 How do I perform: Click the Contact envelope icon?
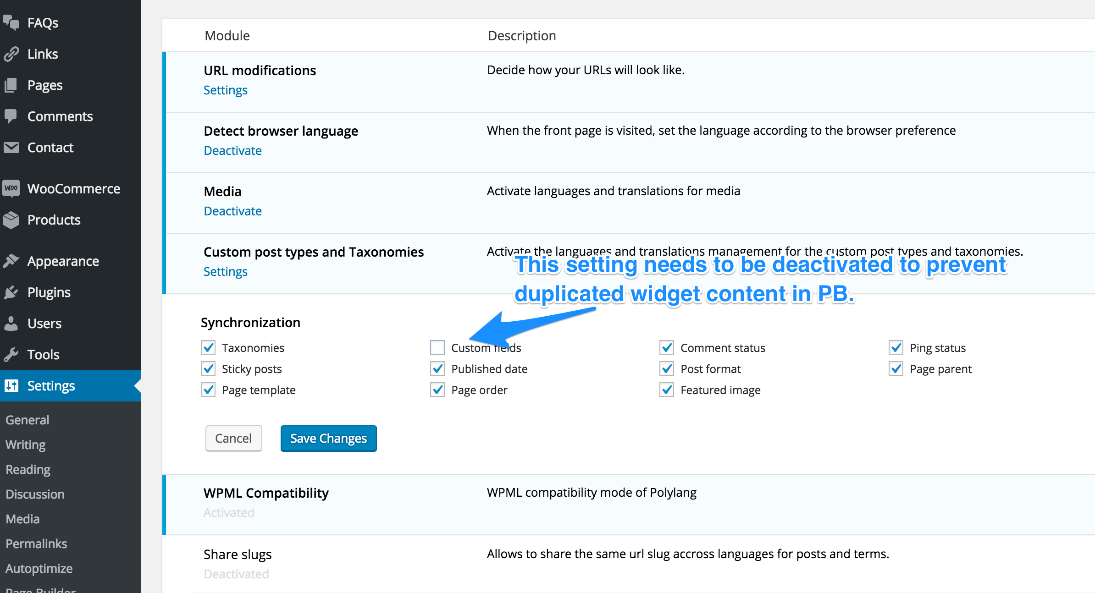11,147
